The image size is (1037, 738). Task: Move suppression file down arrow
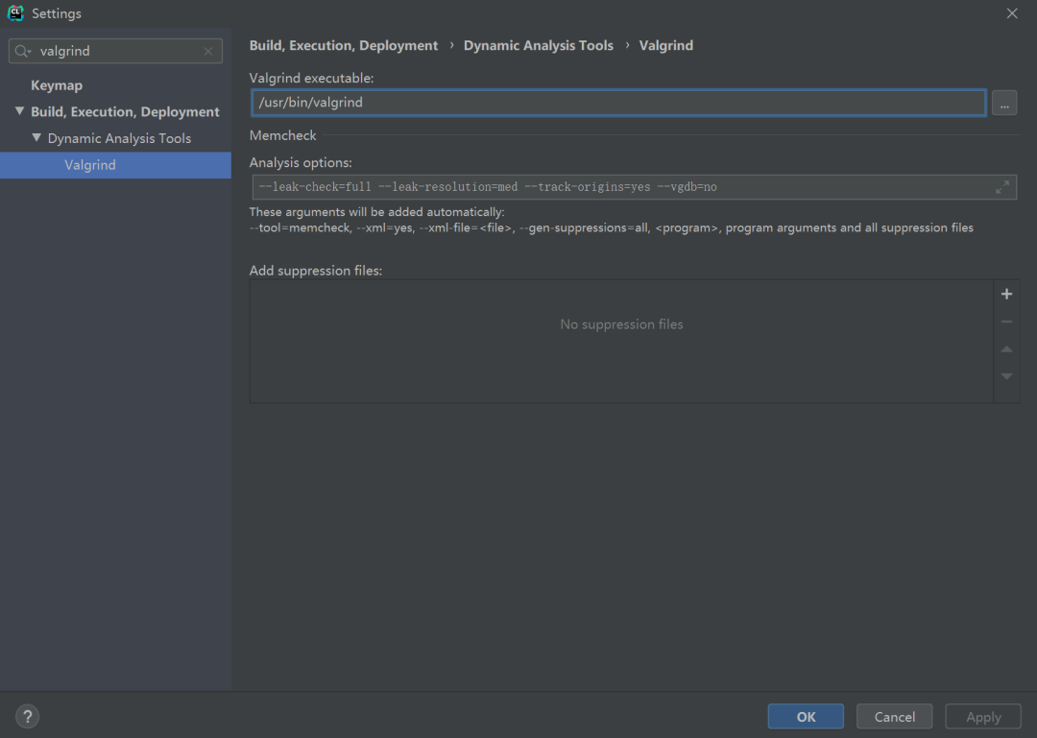click(x=1006, y=376)
